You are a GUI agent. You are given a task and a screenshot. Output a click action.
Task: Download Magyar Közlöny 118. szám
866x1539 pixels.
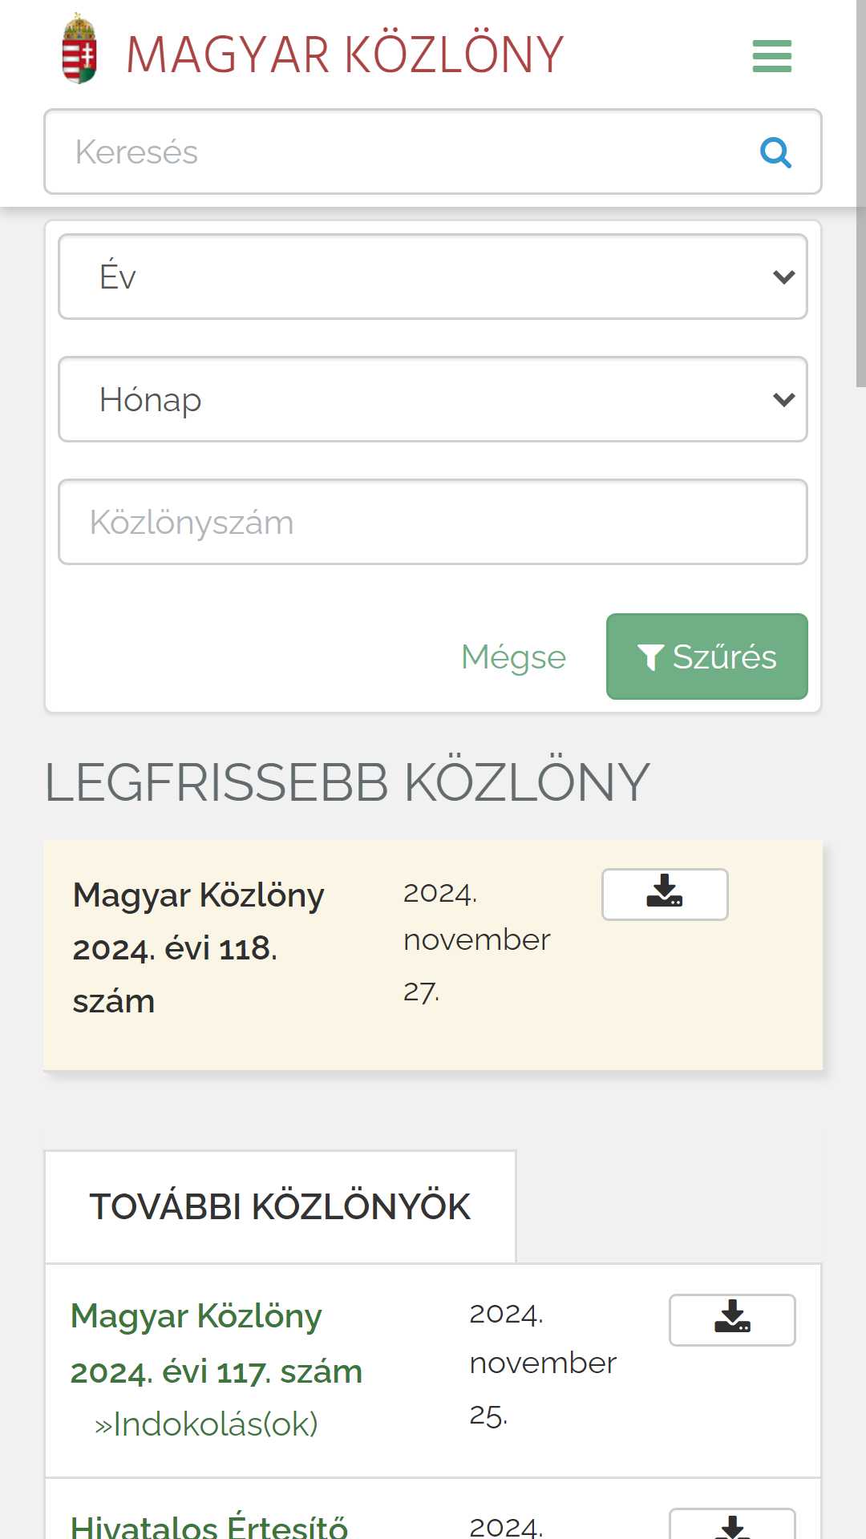665,894
